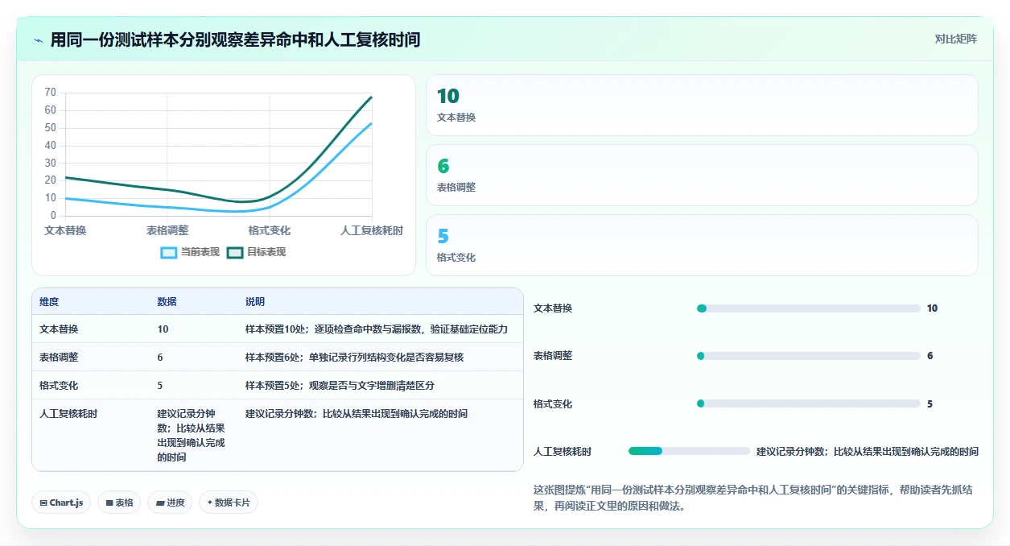Click the 格式变化 progress bar

coord(809,403)
